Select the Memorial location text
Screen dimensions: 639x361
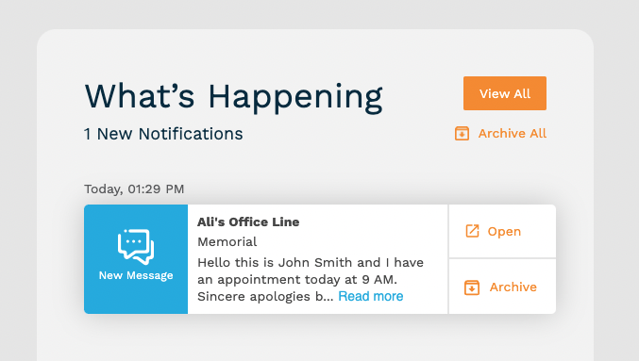tap(227, 241)
